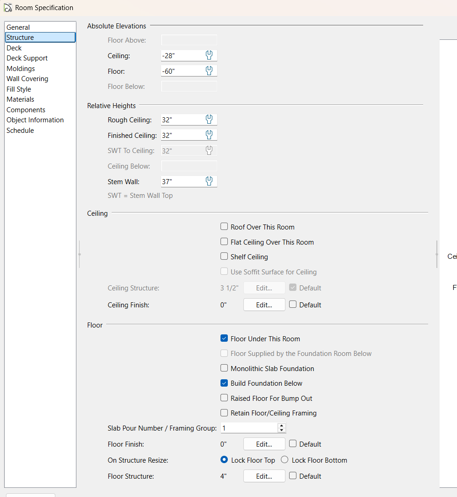This screenshot has height=497, width=457.
Task: Enable Roof Over This Room checkbox
Action: tap(224, 227)
